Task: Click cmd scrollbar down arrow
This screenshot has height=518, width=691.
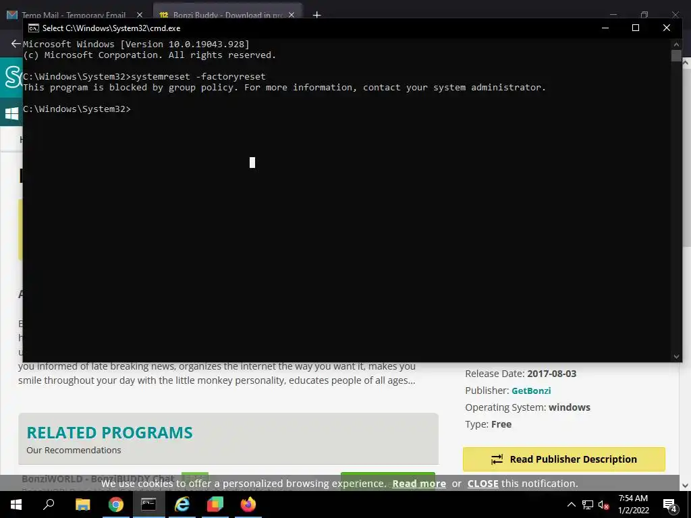Action: 676,357
